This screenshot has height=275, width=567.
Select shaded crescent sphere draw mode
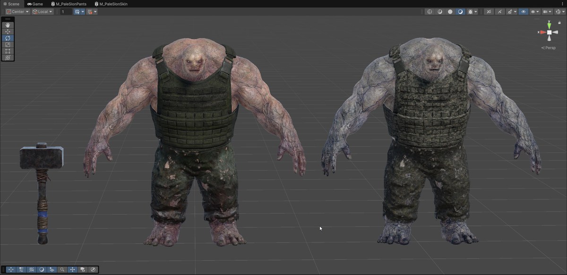click(460, 12)
